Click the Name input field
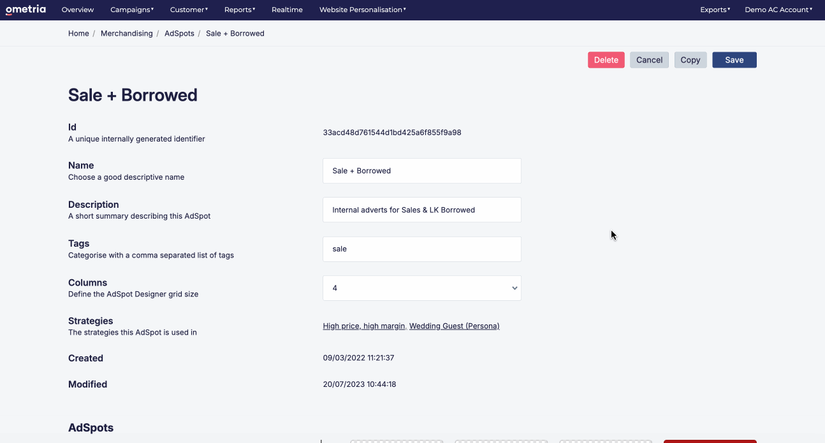The width and height of the screenshot is (825, 443). (421, 170)
